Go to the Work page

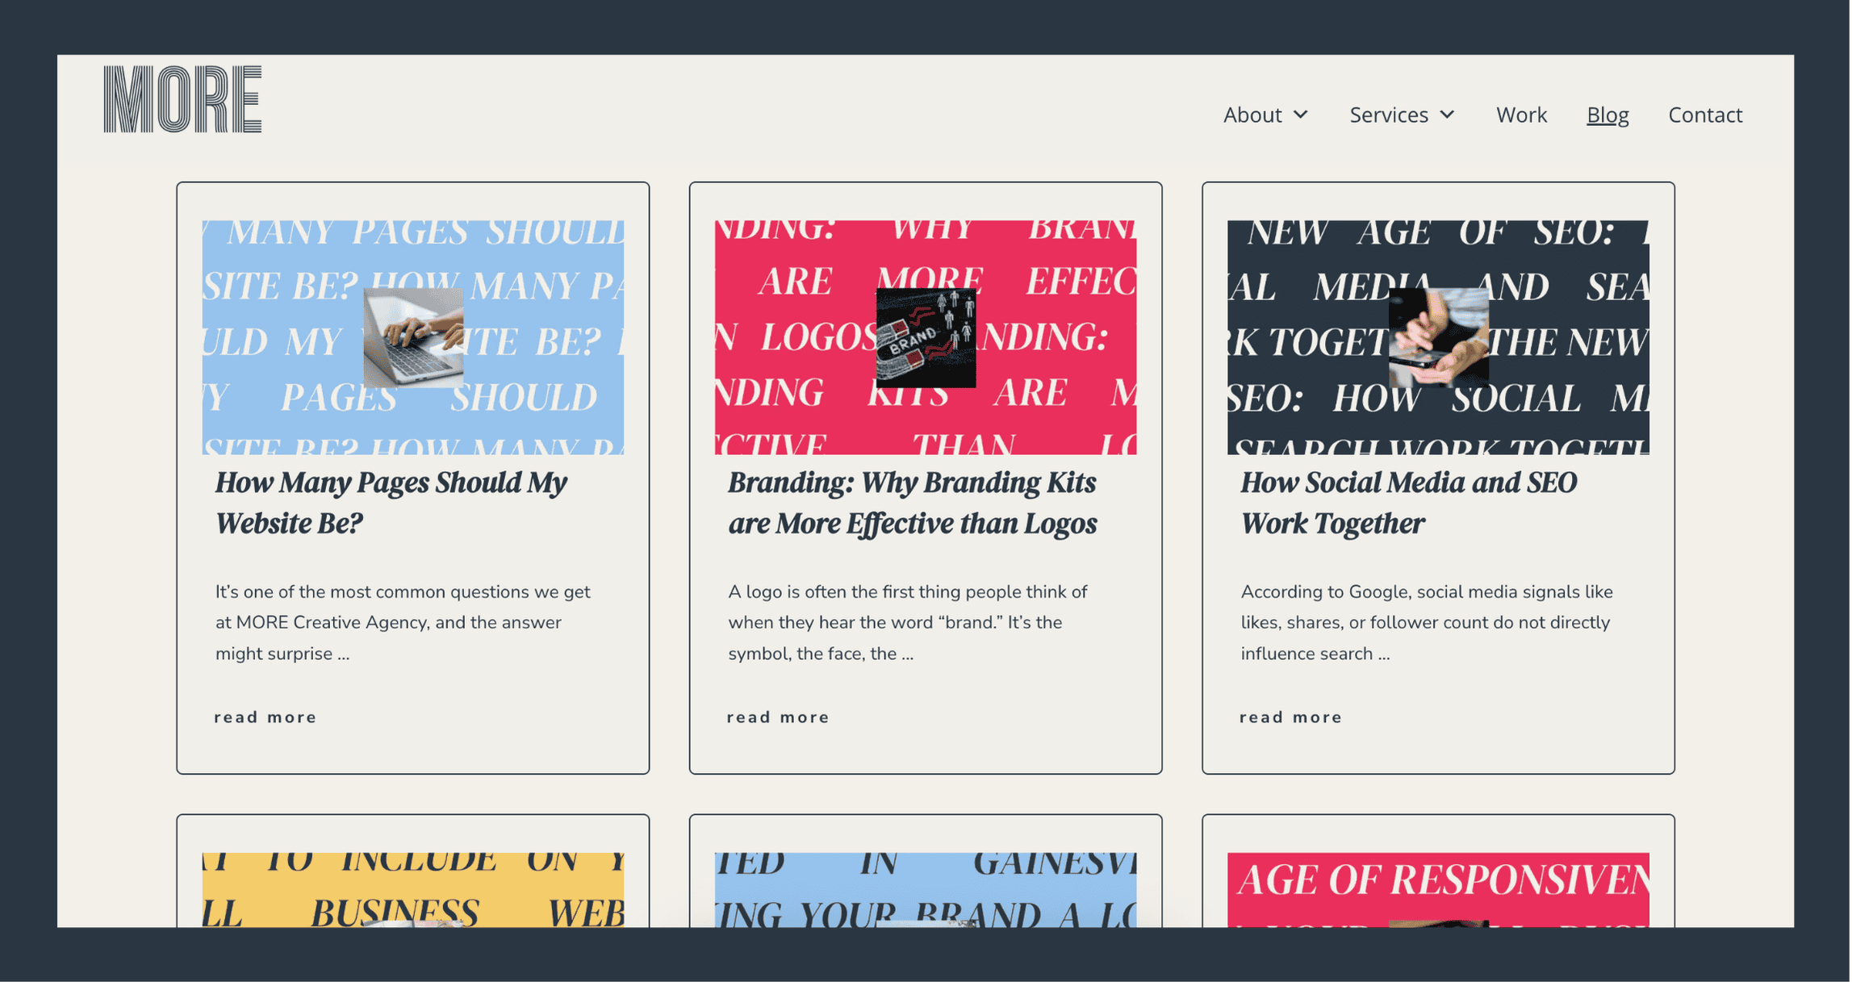[x=1521, y=115]
